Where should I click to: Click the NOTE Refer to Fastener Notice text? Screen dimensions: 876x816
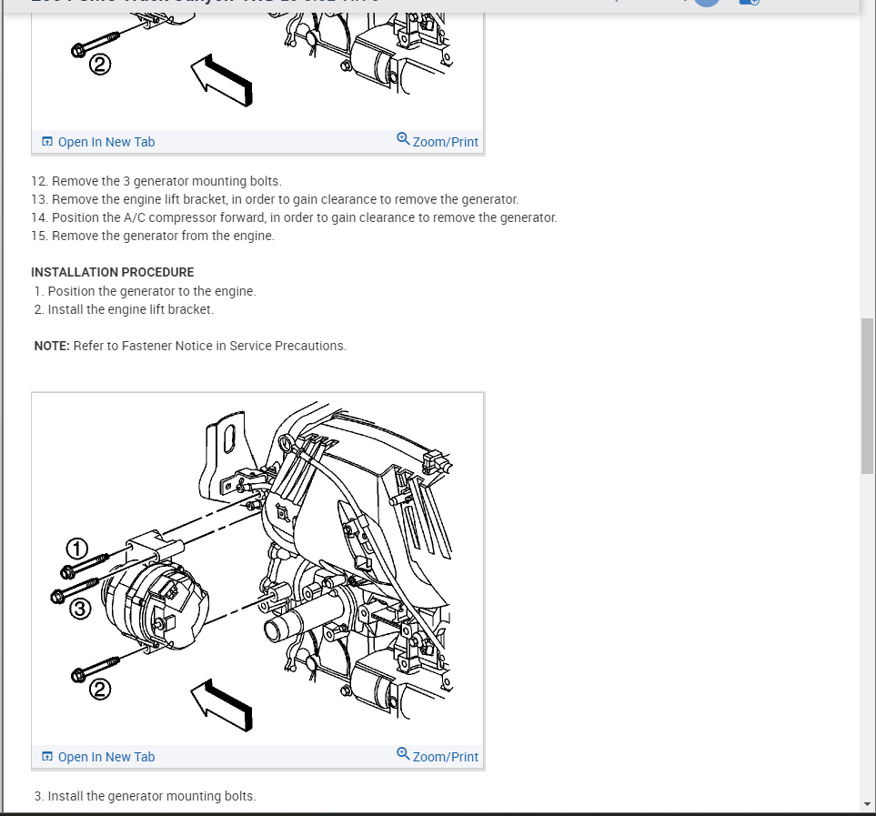[190, 347]
